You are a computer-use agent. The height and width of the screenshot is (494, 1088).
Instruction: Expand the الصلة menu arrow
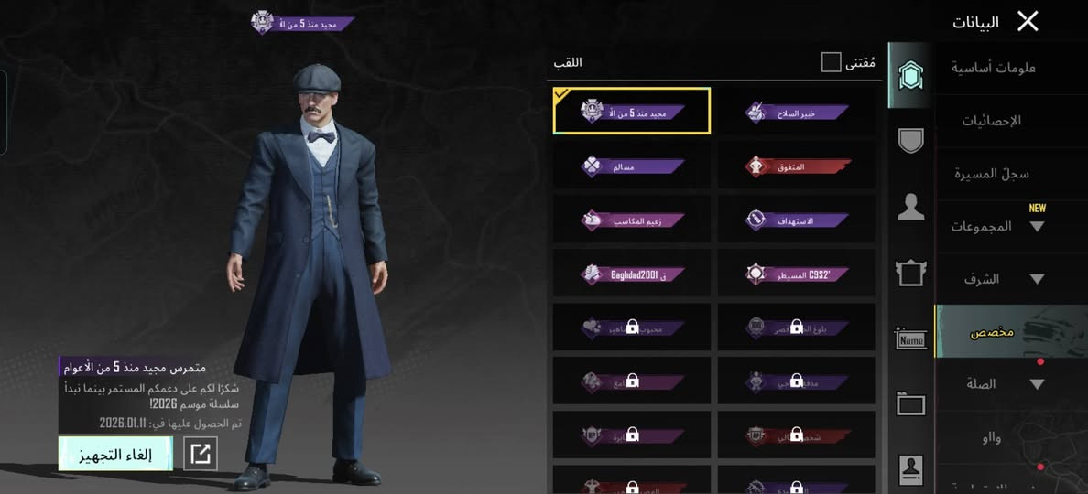click(1037, 384)
